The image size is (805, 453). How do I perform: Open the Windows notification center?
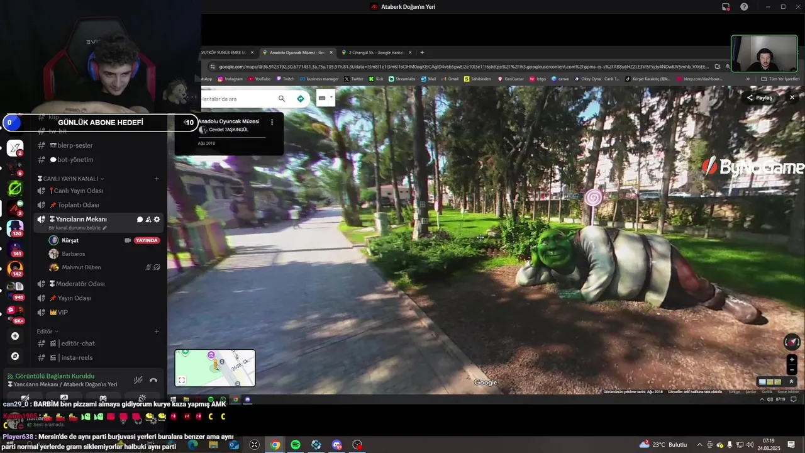click(x=791, y=445)
